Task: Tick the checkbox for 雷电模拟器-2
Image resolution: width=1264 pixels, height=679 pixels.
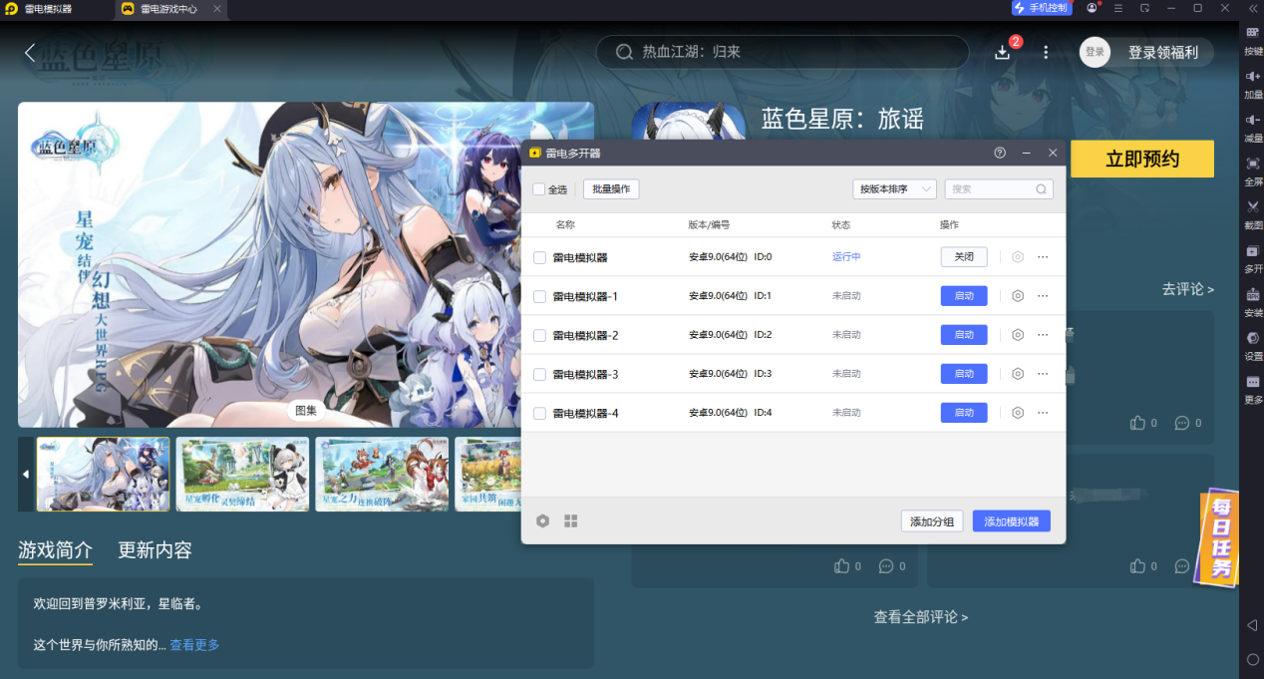Action: (539, 335)
